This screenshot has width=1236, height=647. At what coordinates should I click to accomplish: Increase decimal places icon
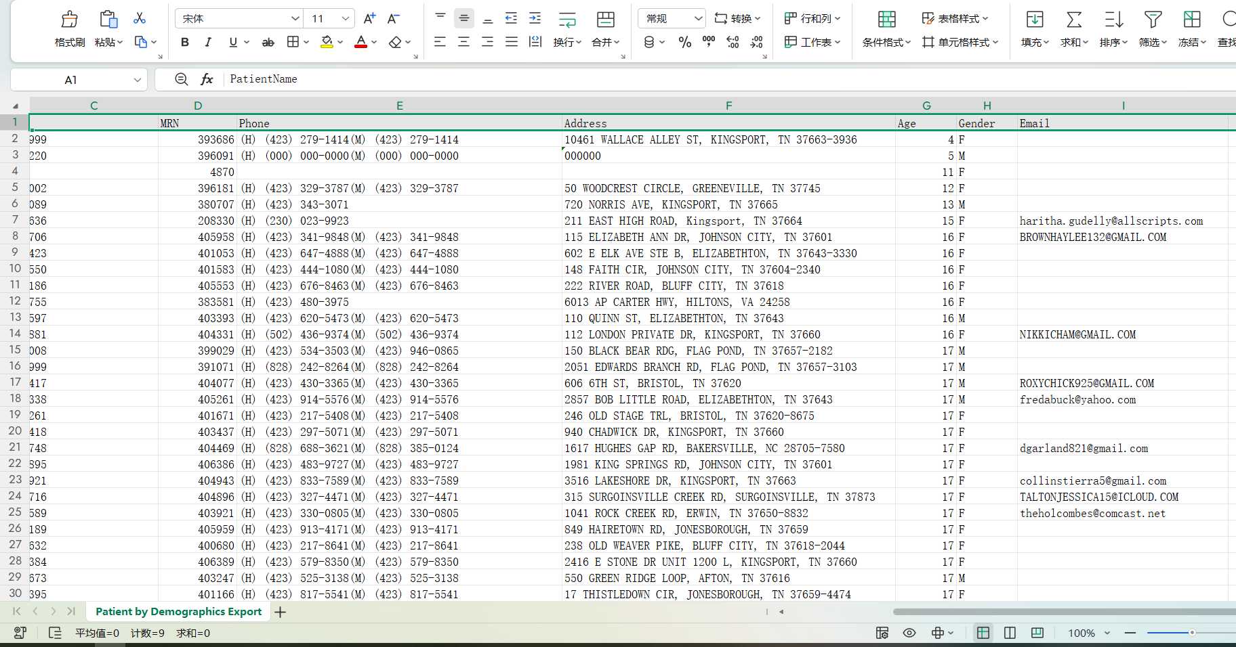point(733,42)
